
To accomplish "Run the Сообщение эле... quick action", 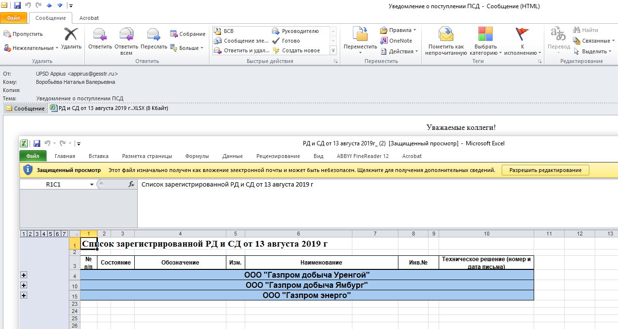I will (241, 41).
